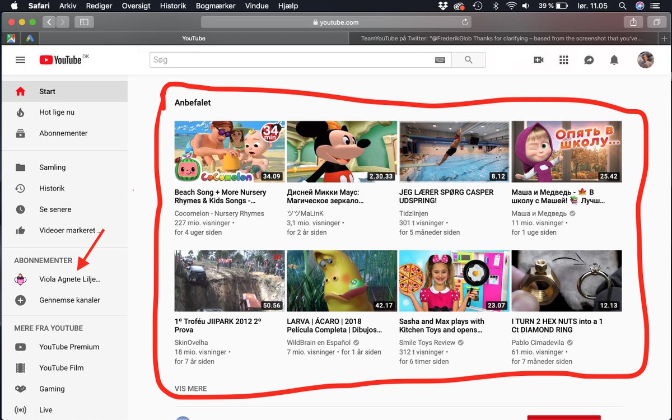
Task: Open the LARVA ÁCARO video thumbnail
Action: (x=342, y=281)
